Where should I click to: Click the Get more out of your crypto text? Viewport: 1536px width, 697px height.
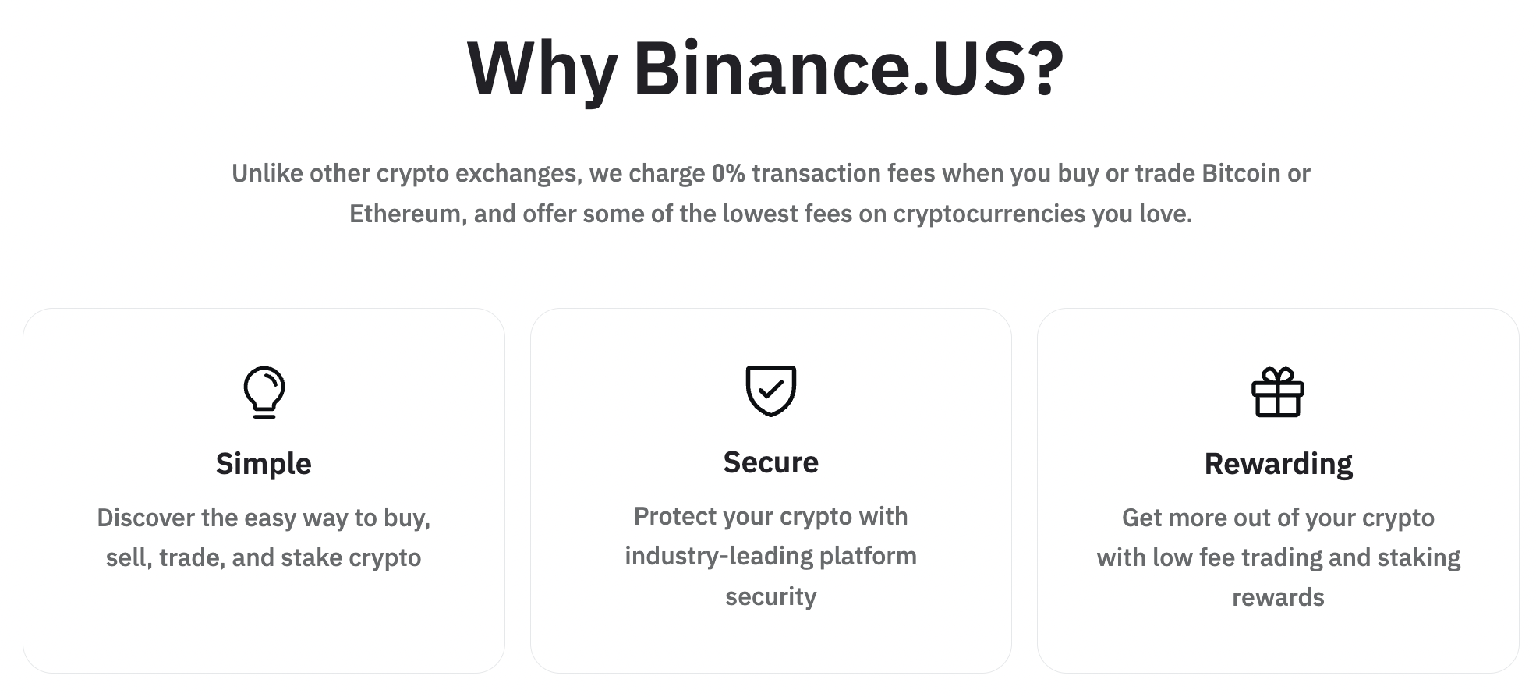tap(1279, 518)
